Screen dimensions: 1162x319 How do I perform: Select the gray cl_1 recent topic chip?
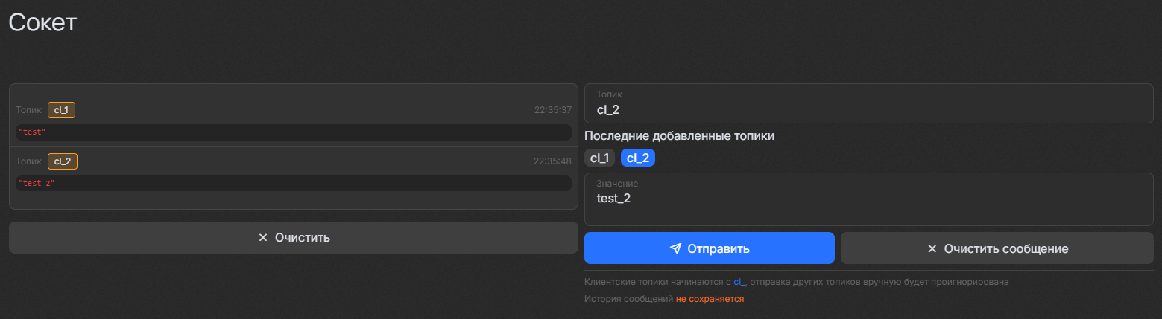[599, 158]
